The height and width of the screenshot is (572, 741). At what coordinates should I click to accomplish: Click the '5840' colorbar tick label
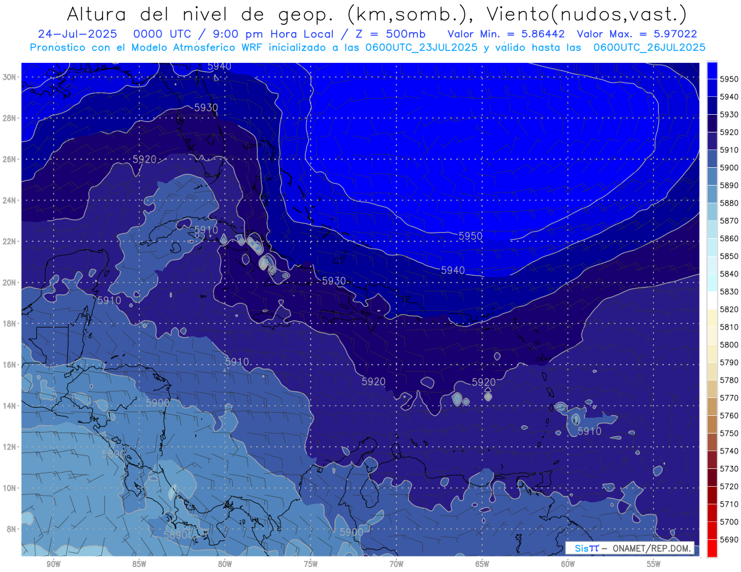point(729,274)
